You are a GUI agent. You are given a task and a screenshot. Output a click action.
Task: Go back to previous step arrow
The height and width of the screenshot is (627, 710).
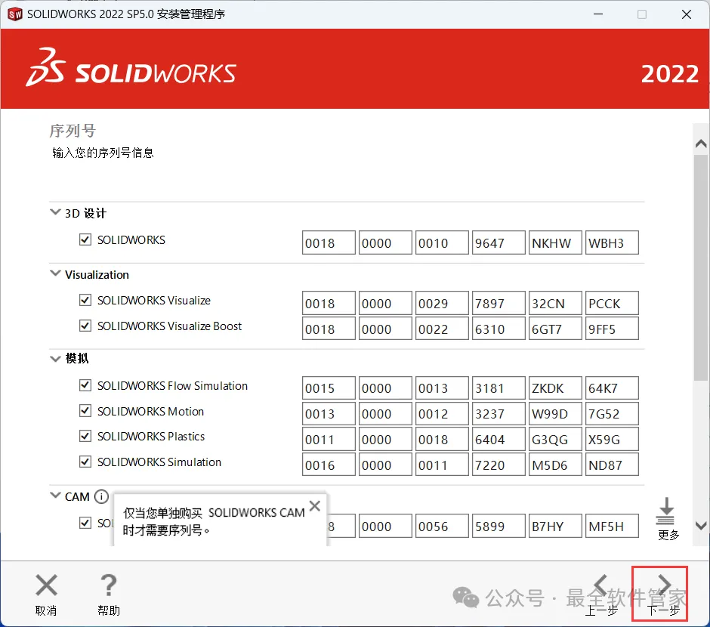pyautogui.click(x=600, y=585)
